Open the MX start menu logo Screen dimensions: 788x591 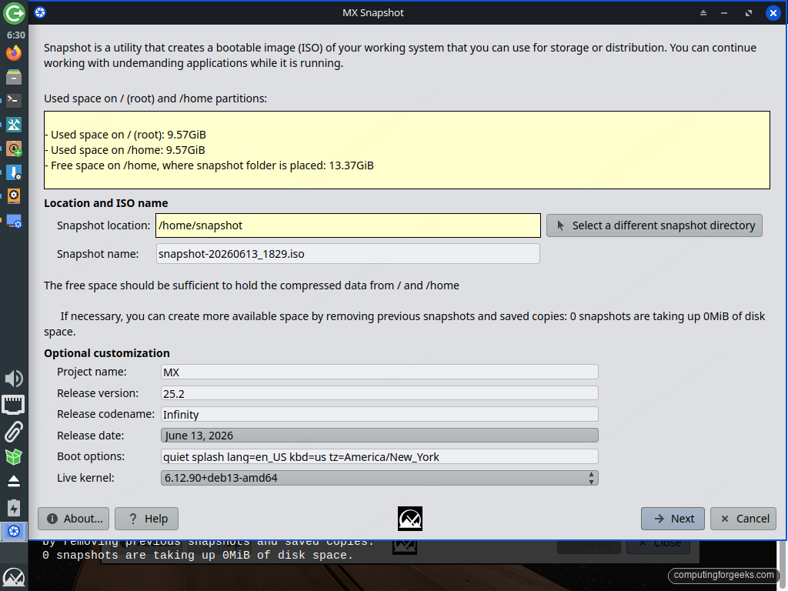[x=14, y=578]
